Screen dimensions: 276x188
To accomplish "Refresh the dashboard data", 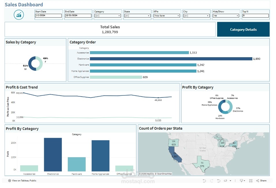I will click(x=226, y=181).
